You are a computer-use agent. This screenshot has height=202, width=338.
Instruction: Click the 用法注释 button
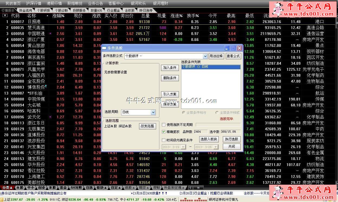click(x=216, y=56)
